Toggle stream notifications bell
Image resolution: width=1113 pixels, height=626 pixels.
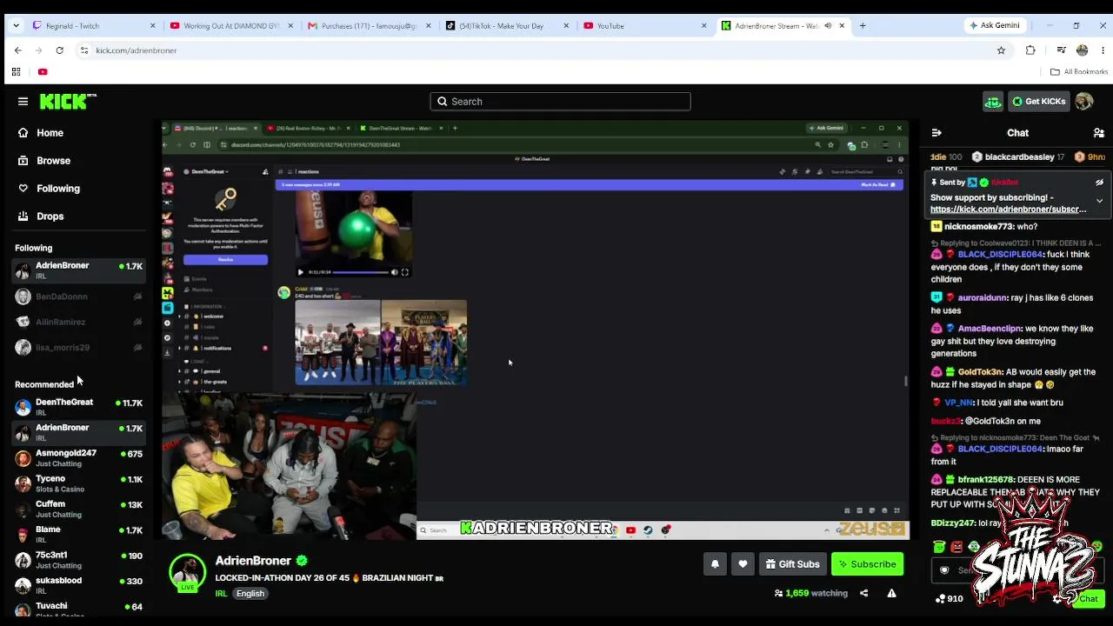click(715, 564)
